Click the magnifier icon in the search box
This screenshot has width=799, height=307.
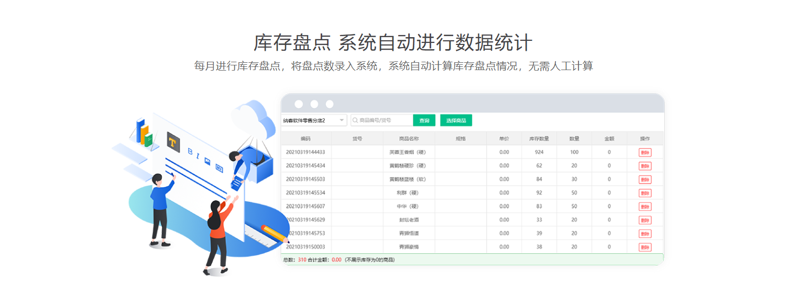354,120
